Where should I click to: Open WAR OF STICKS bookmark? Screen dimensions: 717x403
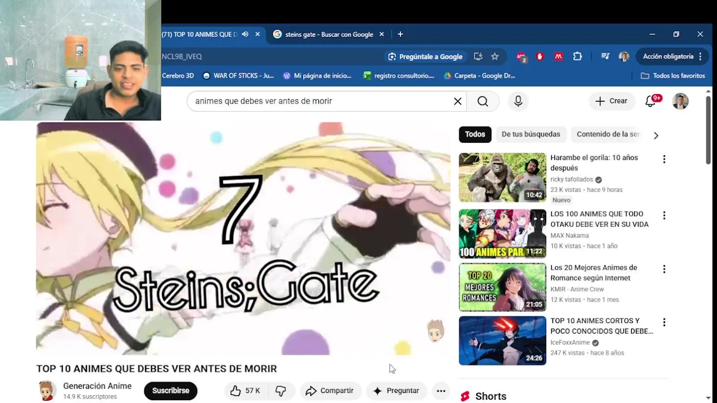point(238,76)
